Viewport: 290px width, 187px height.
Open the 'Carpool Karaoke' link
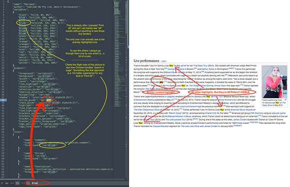[x=161, y=126]
